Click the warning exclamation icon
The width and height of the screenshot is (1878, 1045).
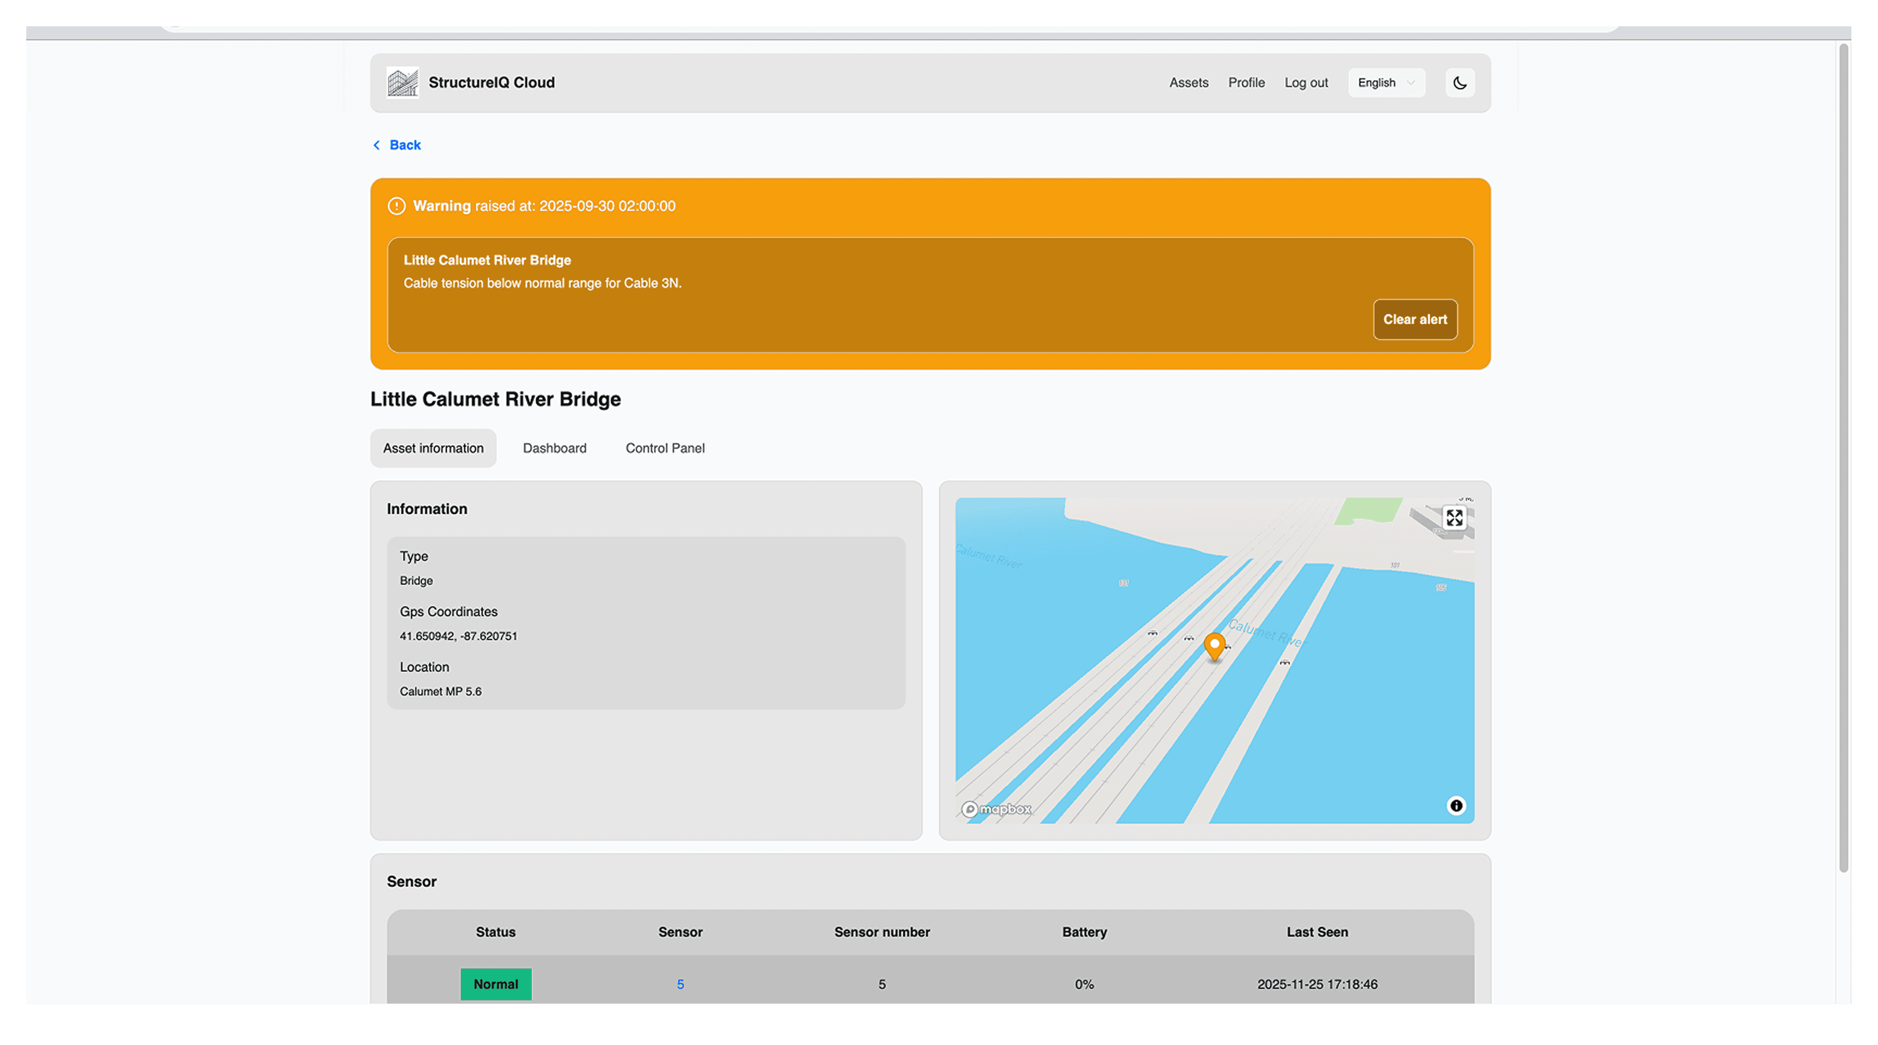397,205
